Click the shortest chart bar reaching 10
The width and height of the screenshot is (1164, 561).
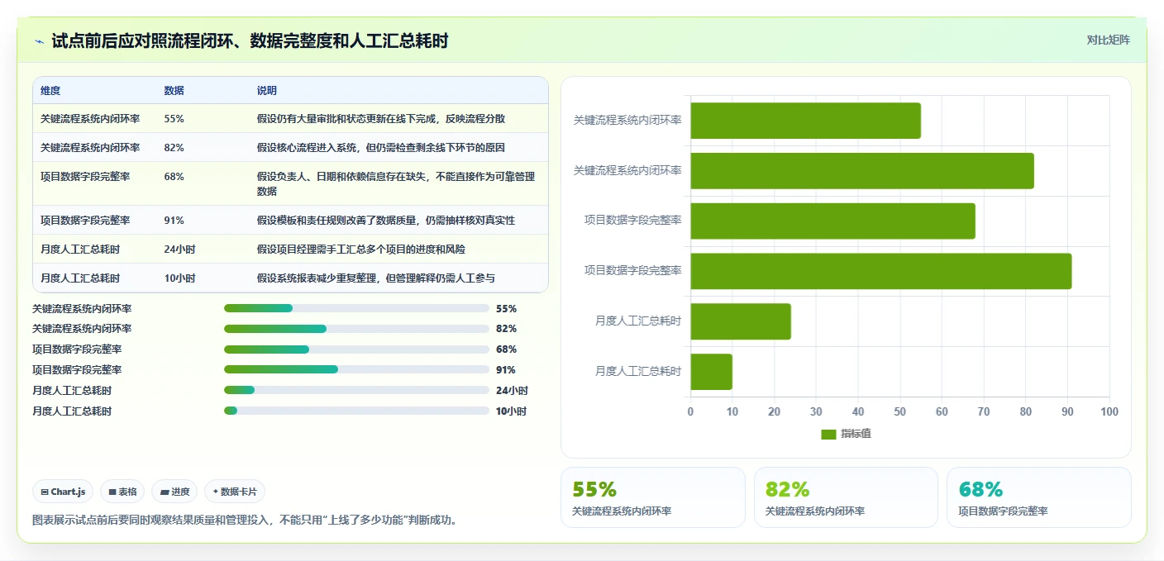(712, 372)
